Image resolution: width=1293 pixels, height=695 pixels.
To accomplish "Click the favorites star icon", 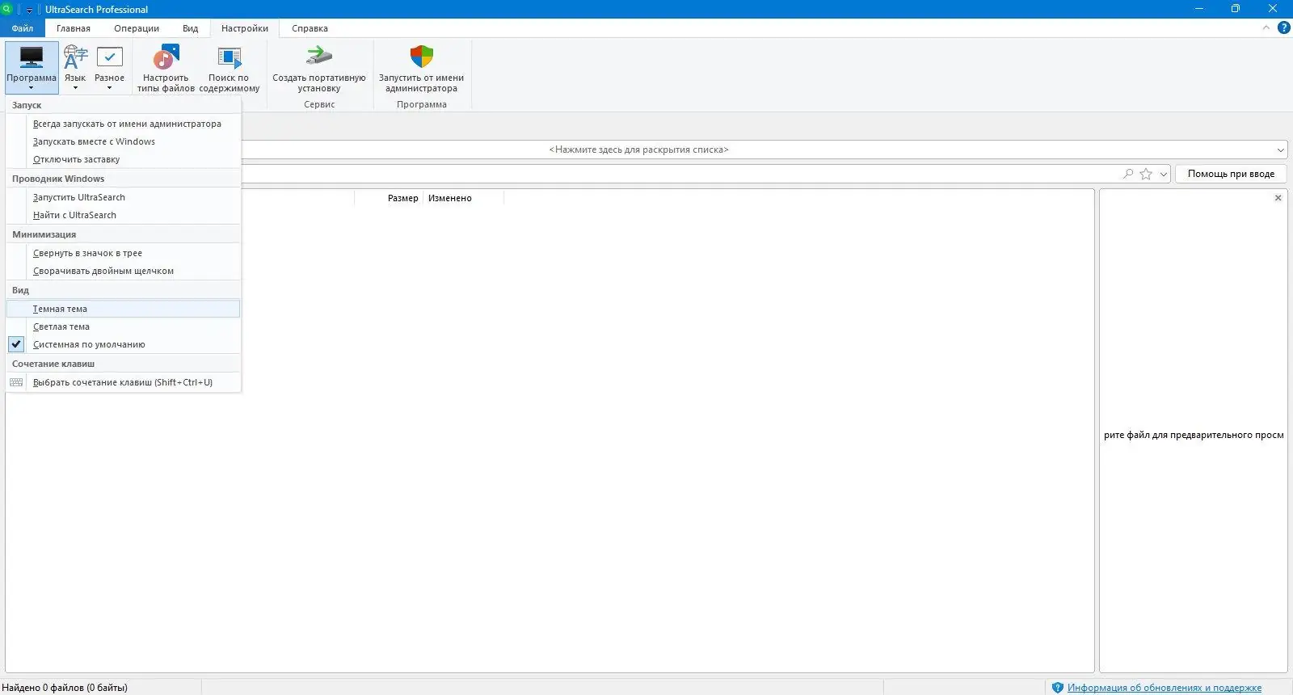I will tap(1146, 174).
